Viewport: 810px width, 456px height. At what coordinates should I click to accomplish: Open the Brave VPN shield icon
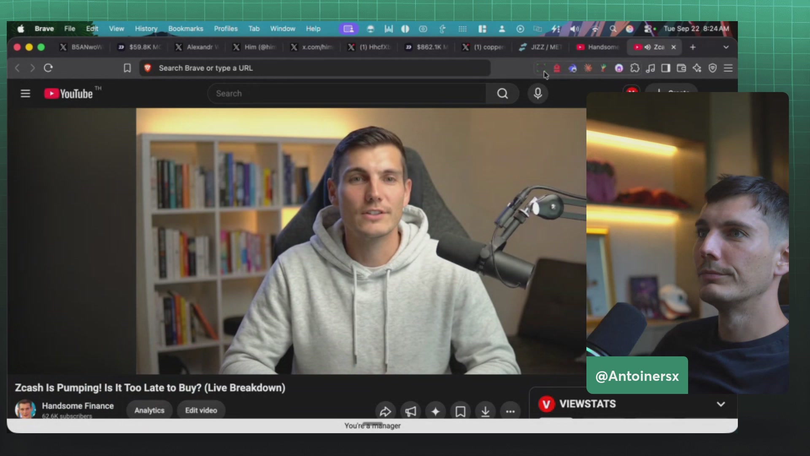pos(713,68)
